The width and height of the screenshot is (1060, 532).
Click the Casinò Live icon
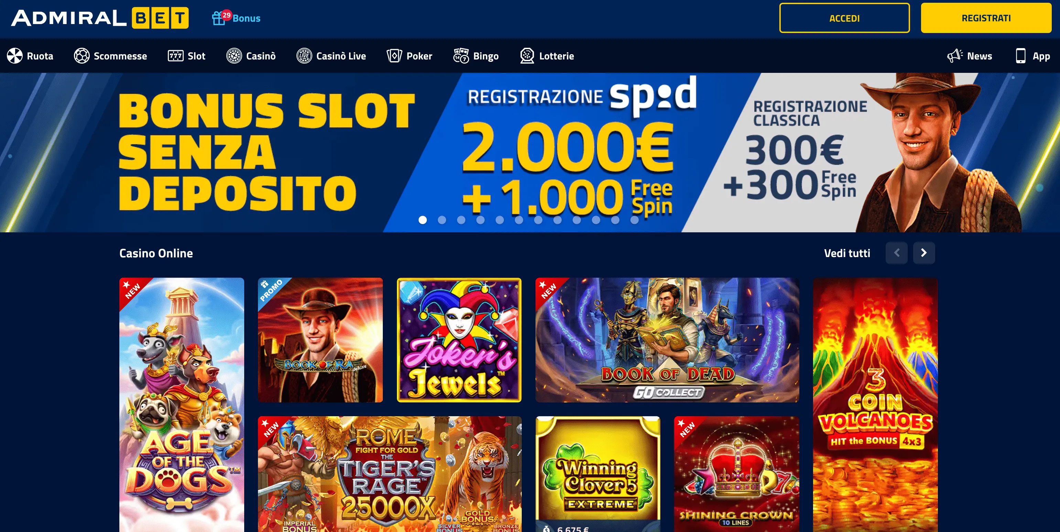[304, 56]
